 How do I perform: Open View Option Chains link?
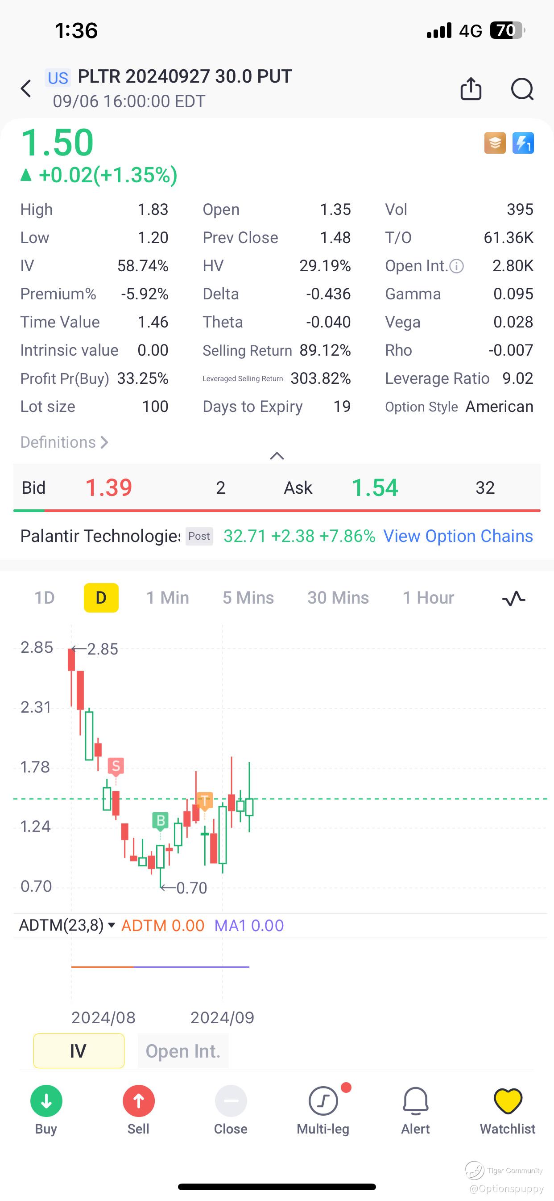[x=458, y=536]
